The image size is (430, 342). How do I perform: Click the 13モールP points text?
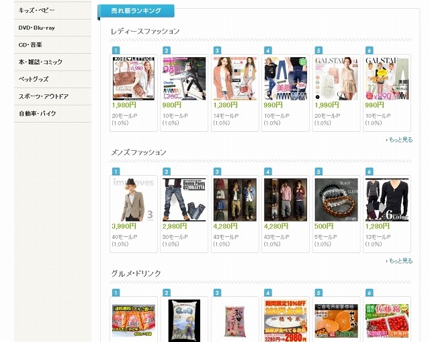(x=378, y=237)
